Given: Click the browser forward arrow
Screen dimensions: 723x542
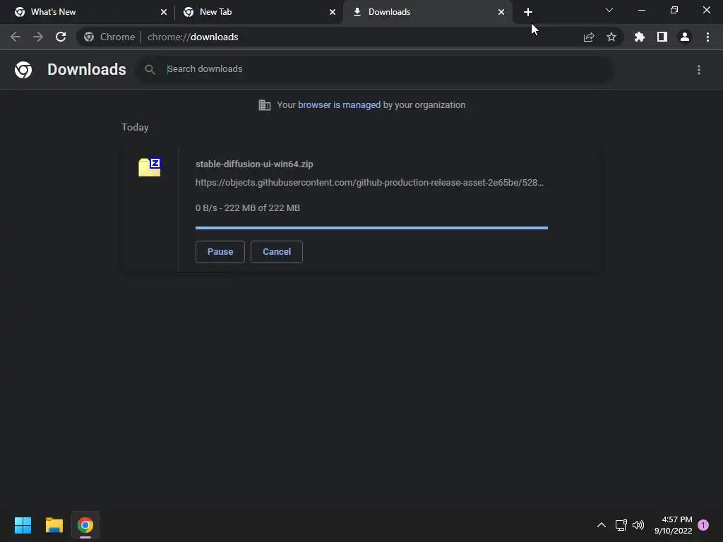Looking at the screenshot, I should [38, 37].
